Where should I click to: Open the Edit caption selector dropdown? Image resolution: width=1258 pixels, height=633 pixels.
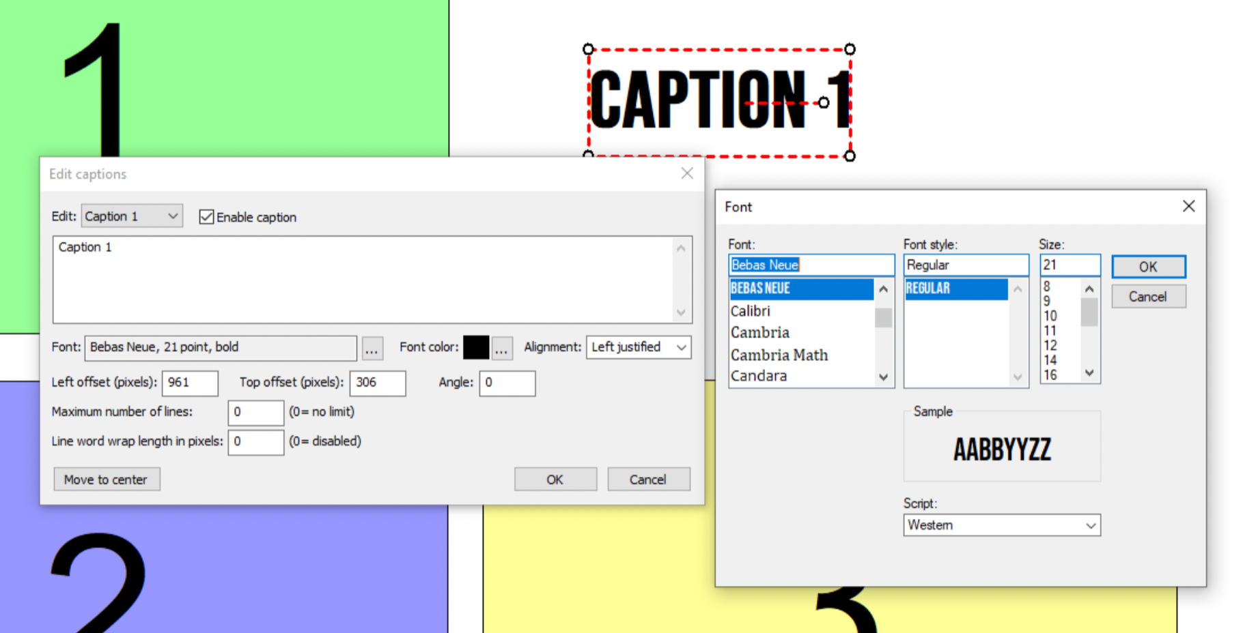point(132,216)
